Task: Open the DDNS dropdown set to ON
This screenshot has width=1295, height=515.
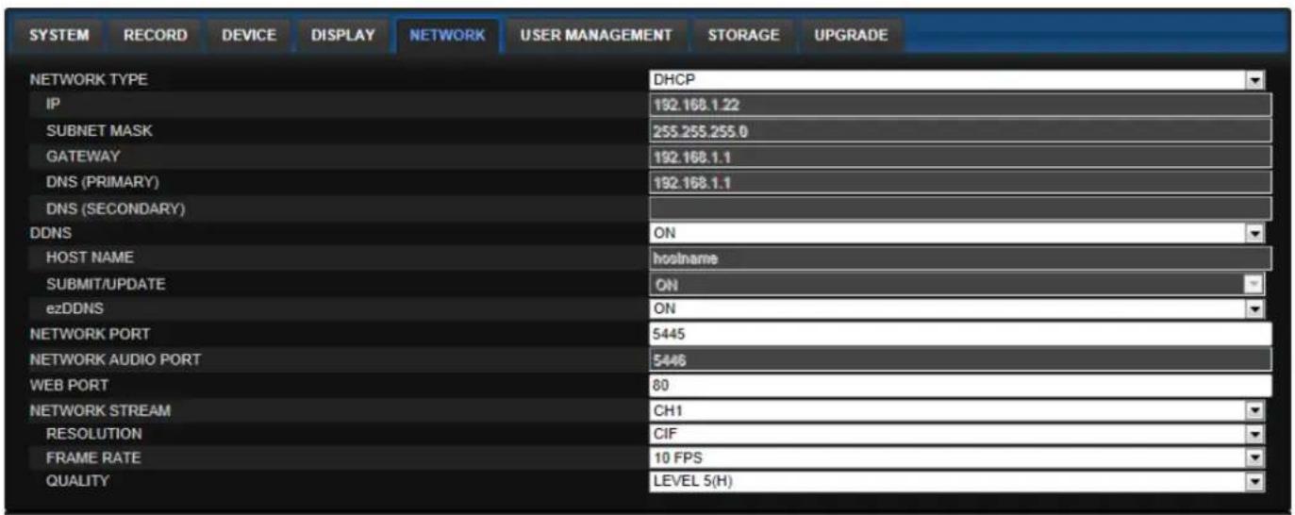Action: 956,233
